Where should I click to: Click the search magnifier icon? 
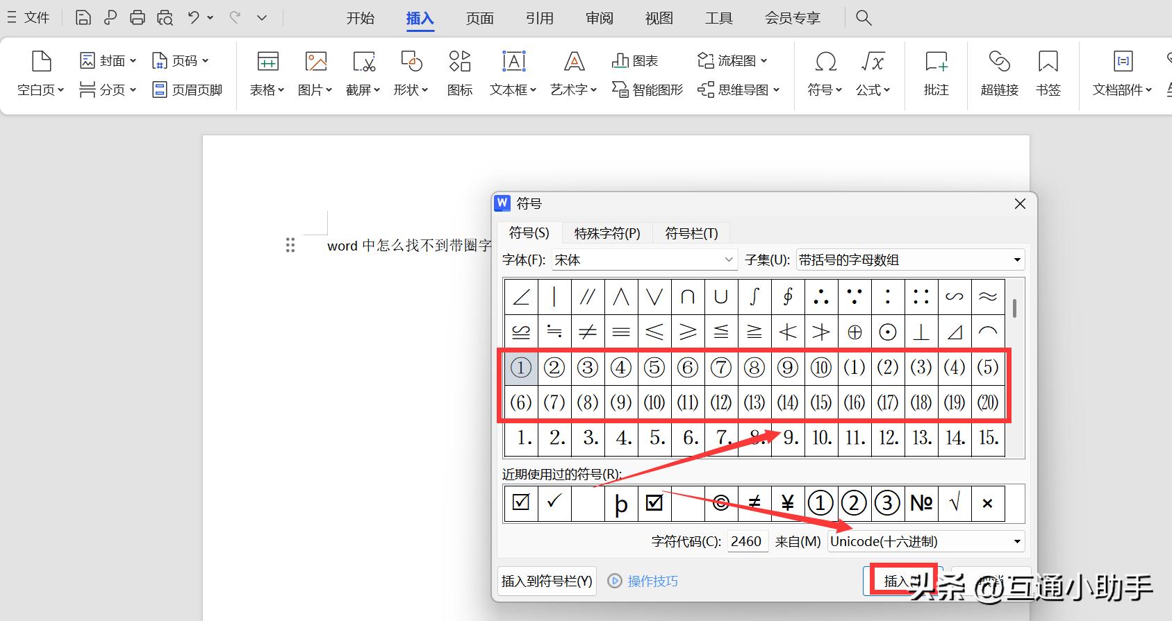click(864, 18)
